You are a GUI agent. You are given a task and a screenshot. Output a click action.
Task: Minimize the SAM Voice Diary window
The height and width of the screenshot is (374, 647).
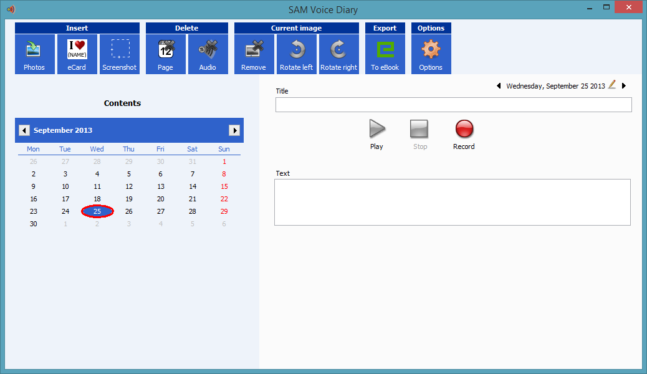590,7
